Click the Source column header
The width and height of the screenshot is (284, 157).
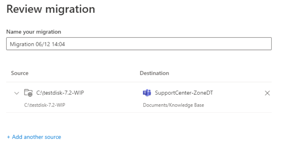coord(20,73)
